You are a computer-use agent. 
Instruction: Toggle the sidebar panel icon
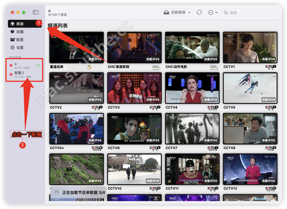[36, 13]
